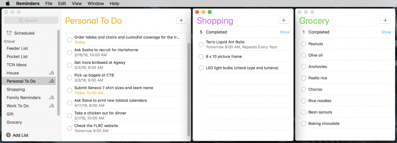Show completed items in Shopping
This screenshot has width=397, height=143.
[285, 32]
